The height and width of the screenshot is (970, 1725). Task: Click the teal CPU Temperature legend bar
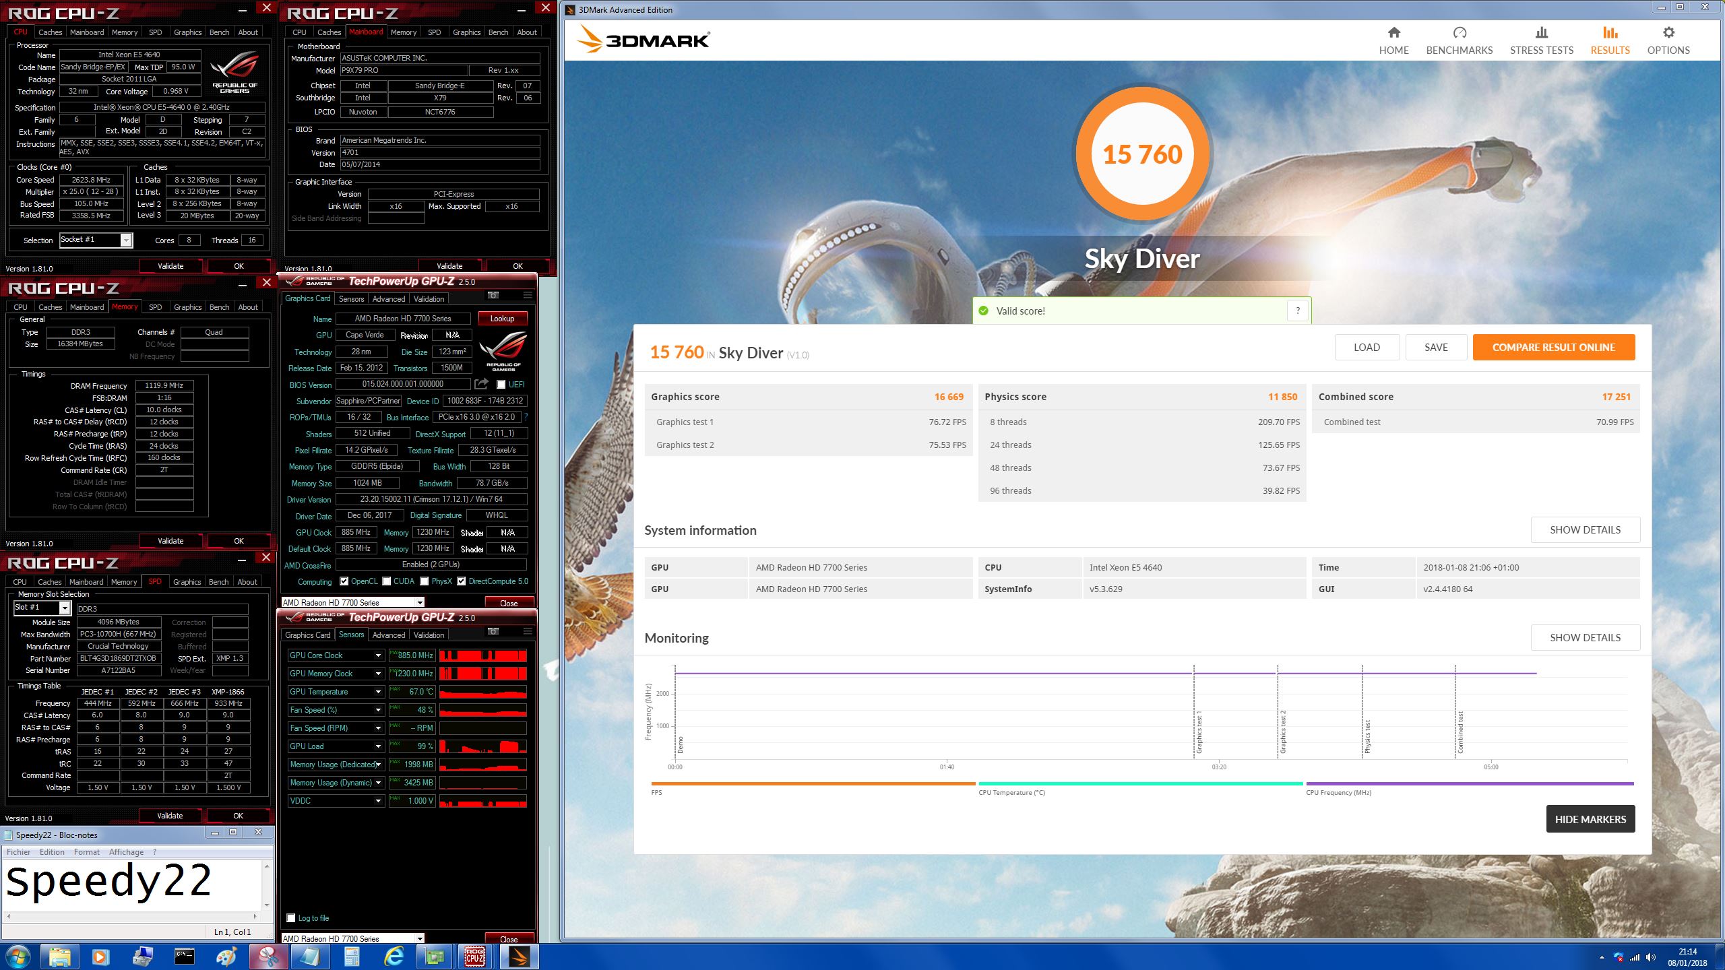pyautogui.click(x=1140, y=783)
